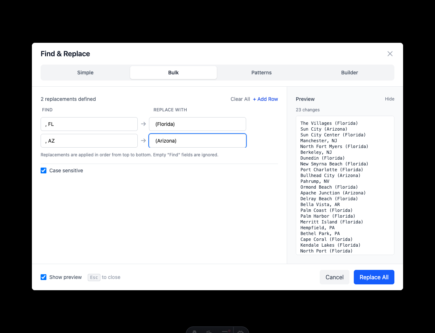Focus the '(Arizona)' replacement field
The height and width of the screenshot is (333, 435).
(x=197, y=140)
